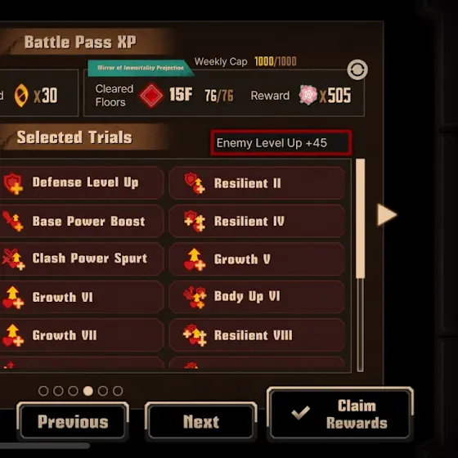Click the Defense Level Up shield icon
This screenshot has width=458, height=458.
coord(13,183)
